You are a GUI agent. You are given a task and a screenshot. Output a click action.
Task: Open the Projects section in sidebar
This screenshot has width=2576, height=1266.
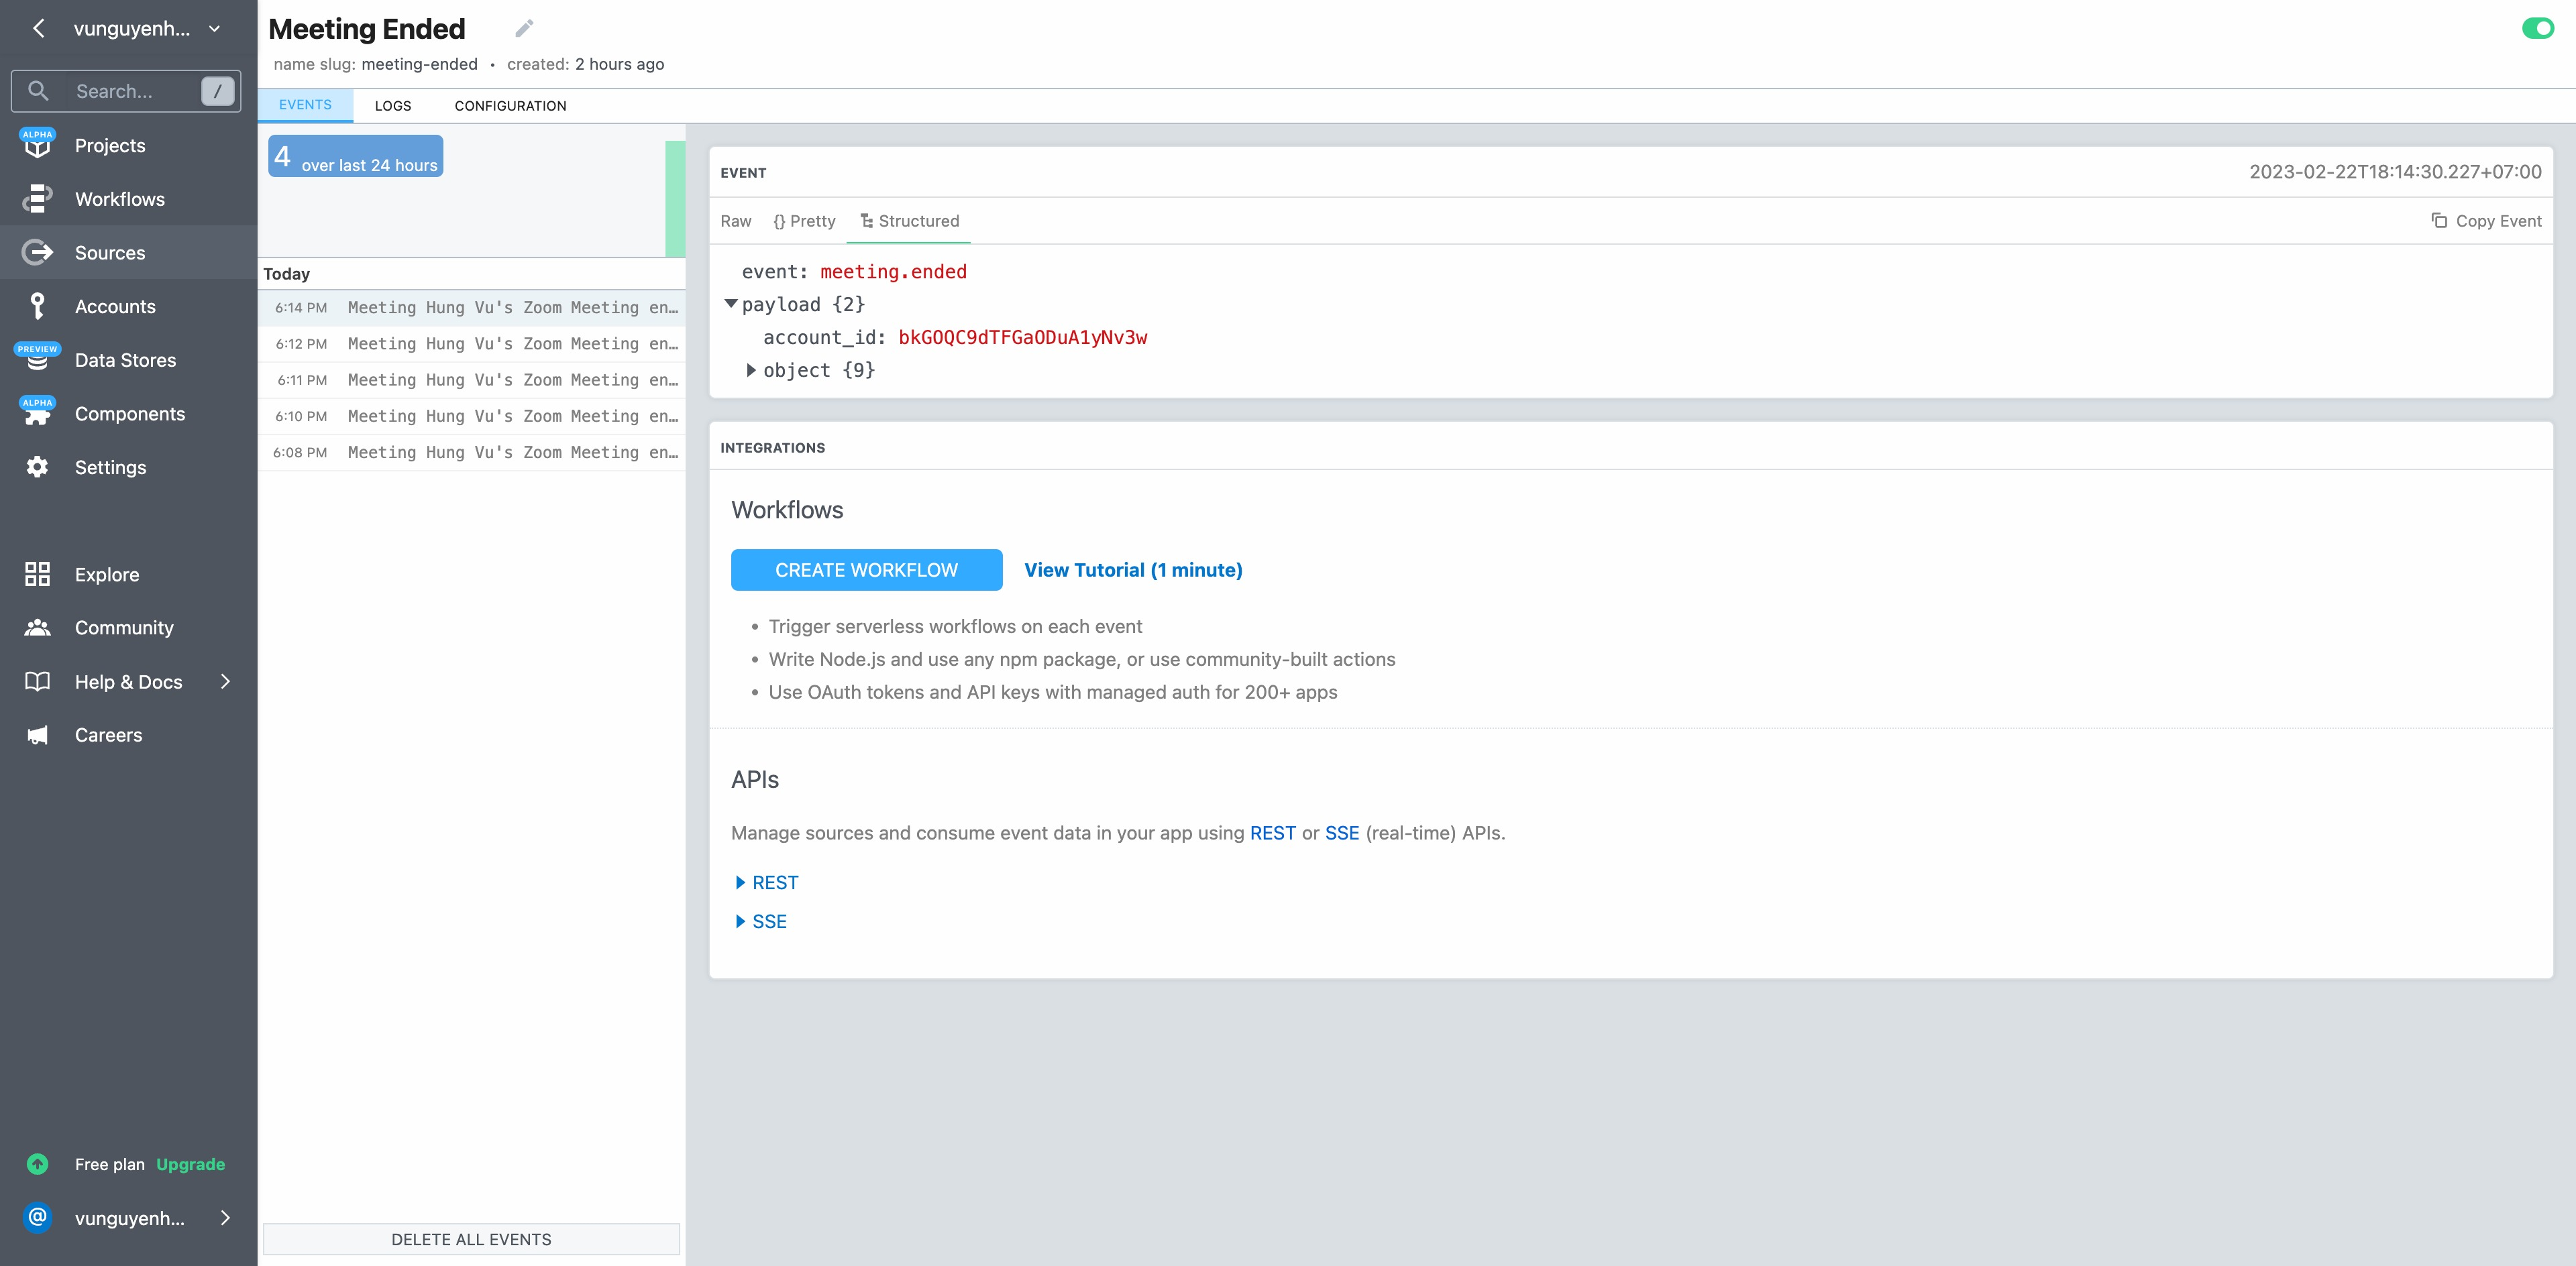click(109, 145)
